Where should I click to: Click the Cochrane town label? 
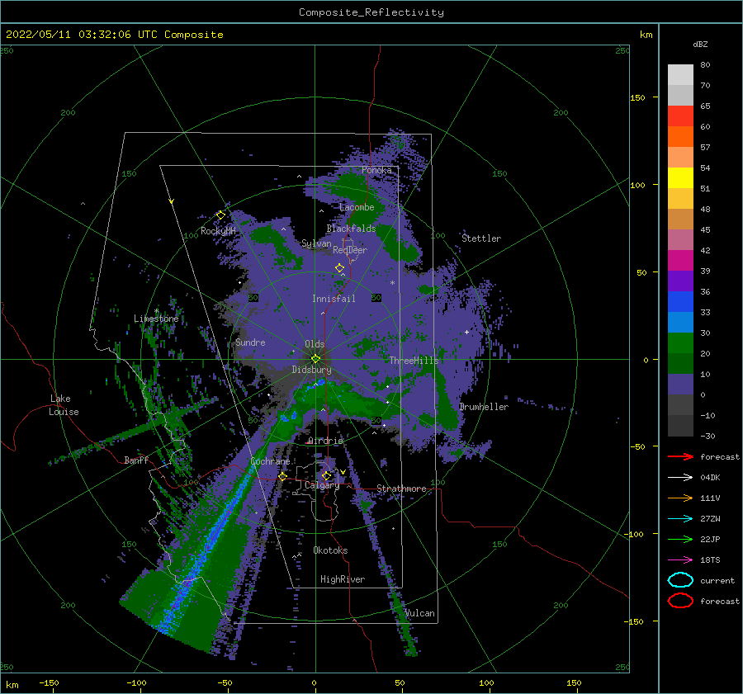pos(270,461)
